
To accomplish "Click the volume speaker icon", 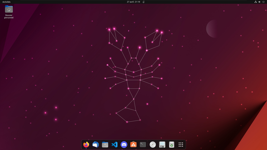I will click(259, 2).
